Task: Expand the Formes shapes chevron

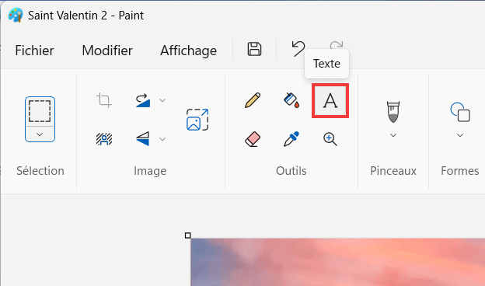Action: tap(460, 135)
